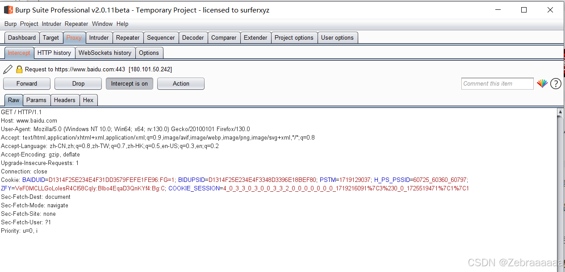Click the BIDUPSID cookie name
The height and width of the screenshot is (272, 565).
pos(192,180)
